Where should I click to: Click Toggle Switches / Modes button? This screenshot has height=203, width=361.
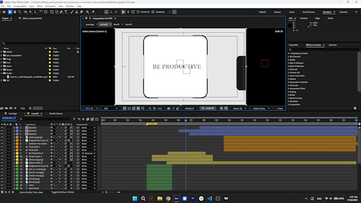point(63,192)
